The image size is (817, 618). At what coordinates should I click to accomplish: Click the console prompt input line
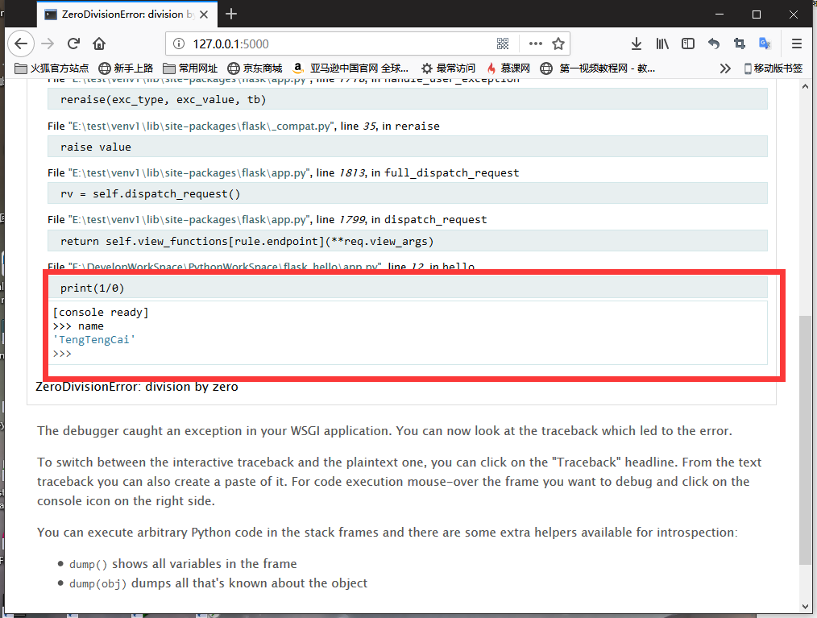coord(409,354)
